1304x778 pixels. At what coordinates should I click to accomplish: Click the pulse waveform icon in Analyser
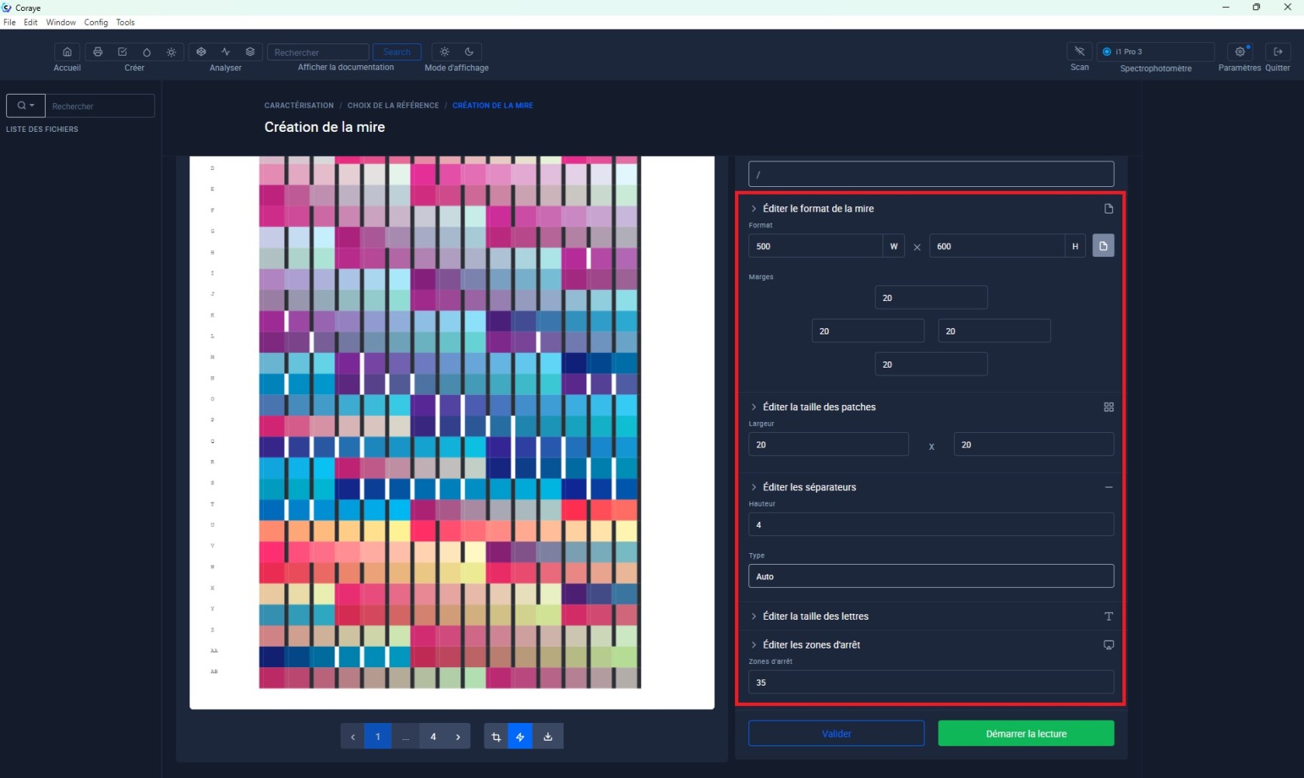point(226,52)
